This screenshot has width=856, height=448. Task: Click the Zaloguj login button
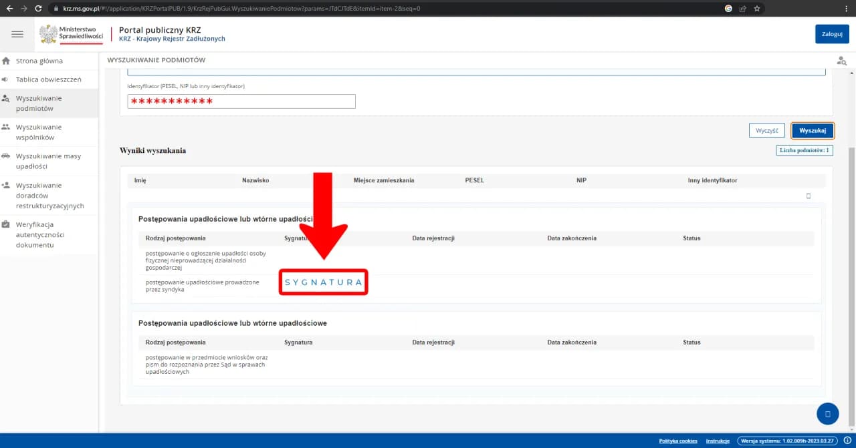(x=831, y=34)
